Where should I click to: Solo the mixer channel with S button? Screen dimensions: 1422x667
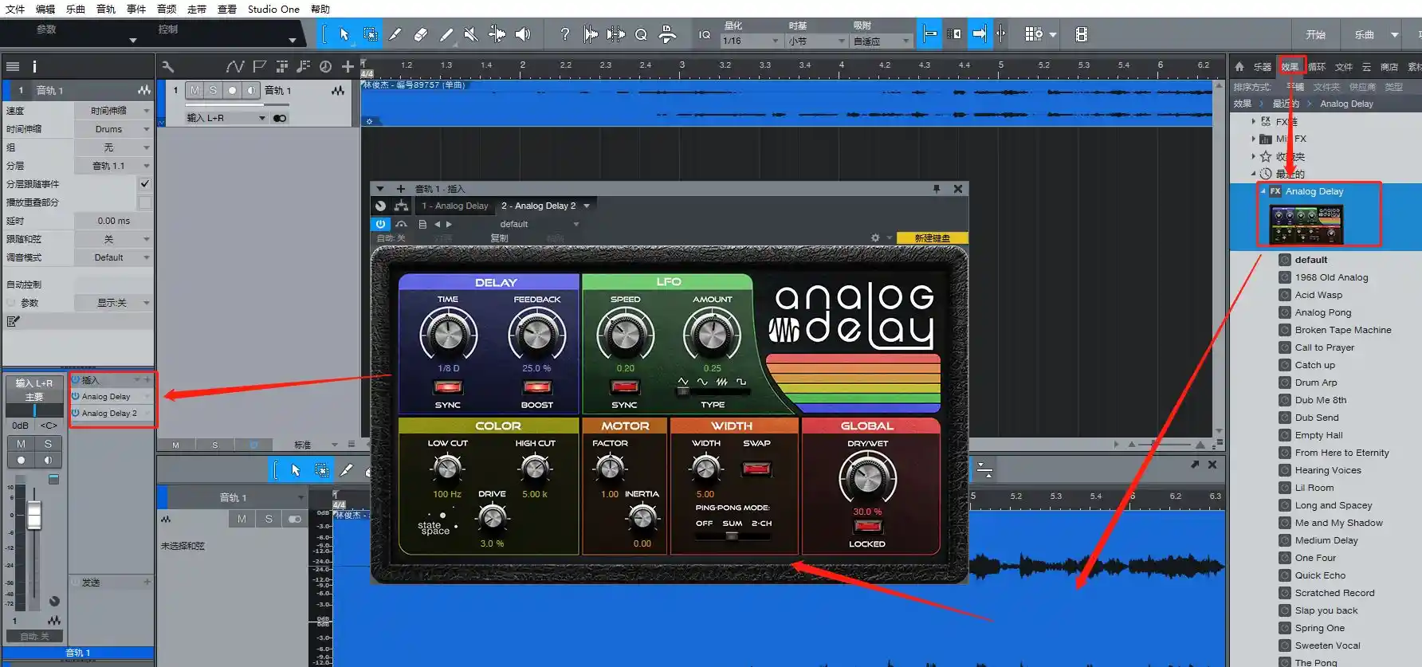48,444
